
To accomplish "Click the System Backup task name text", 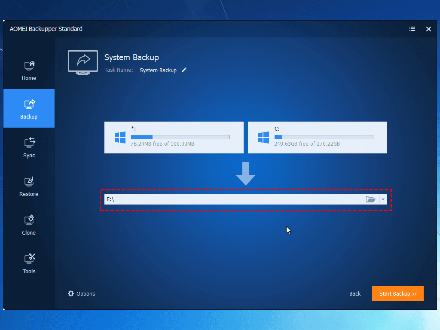I will [158, 70].
